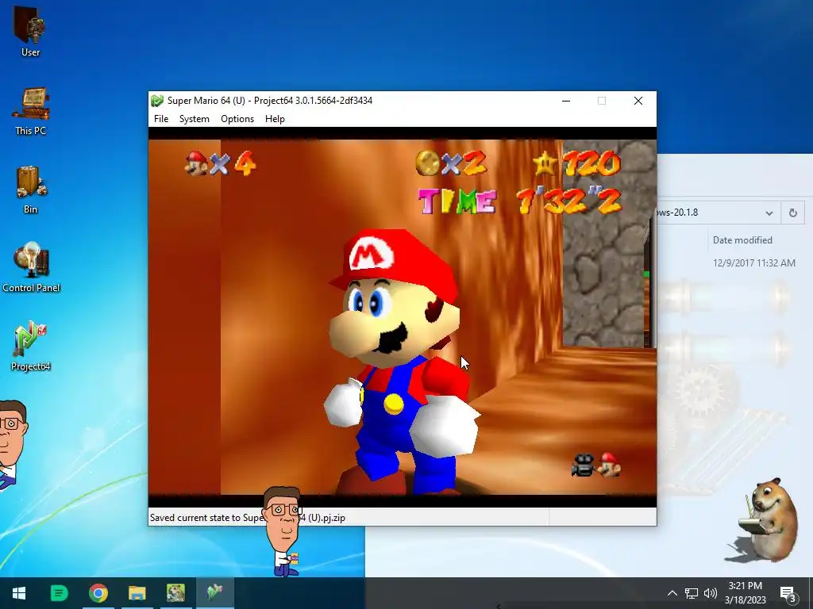This screenshot has height=609, width=813.
Task: Open File Explorer from the taskbar
Action: [137, 593]
